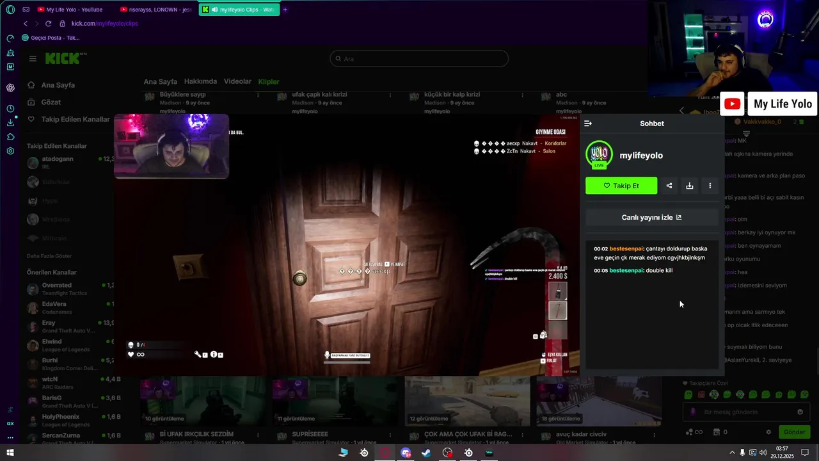Open Opera GX menu logo icon
819x461 pixels.
10,10
